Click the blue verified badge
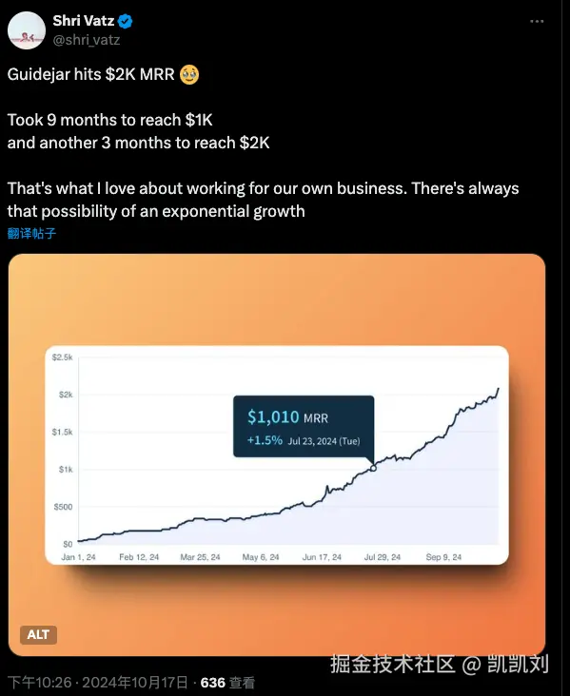 [x=126, y=21]
